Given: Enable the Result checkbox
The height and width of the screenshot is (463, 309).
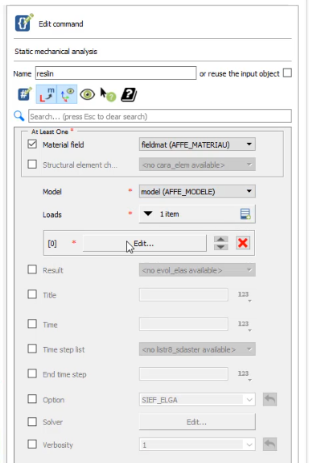Looking at the screenshot, I should 32,269.
